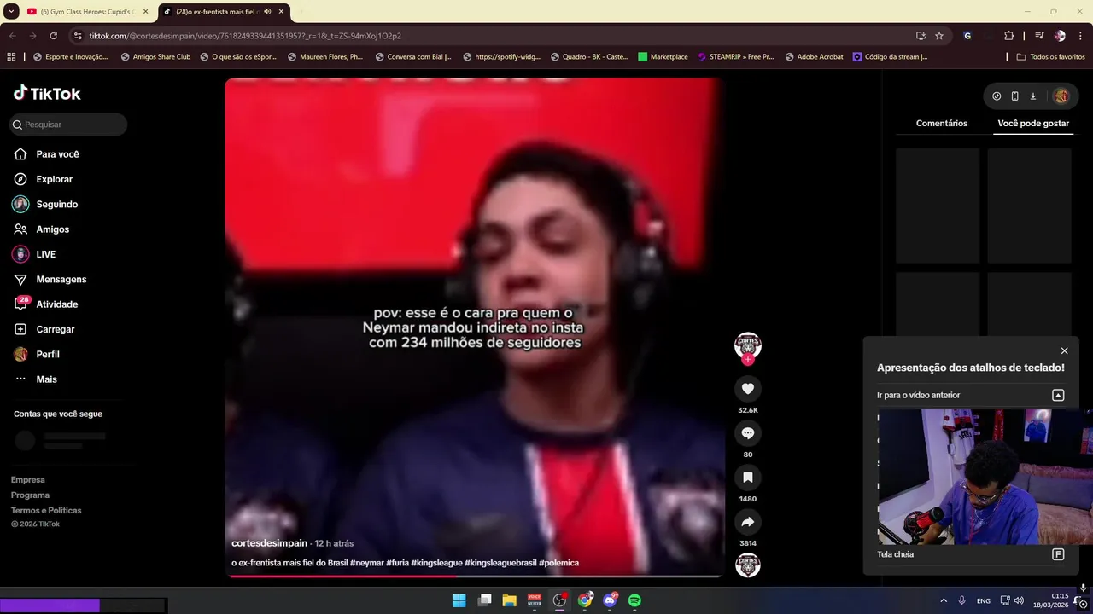Viewport: 1093px width, 614px height.
Task: Open the profile avatar in top-right pill
Action: click(x=1061, y=96)
